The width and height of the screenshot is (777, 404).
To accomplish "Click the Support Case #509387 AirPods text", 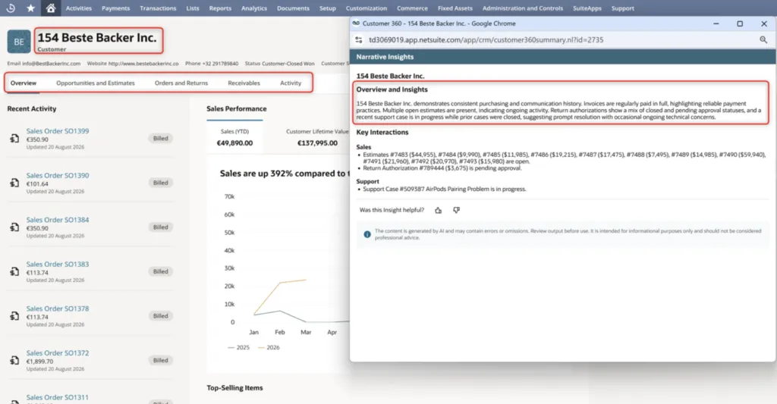I will [x=445, y=189].
